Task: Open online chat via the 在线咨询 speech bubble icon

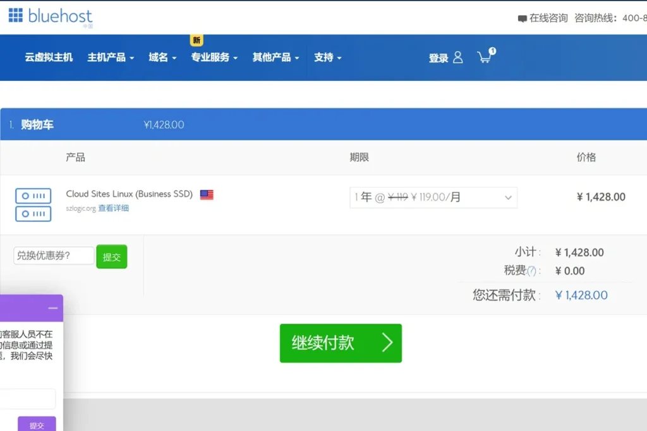Action: point(523,19)
